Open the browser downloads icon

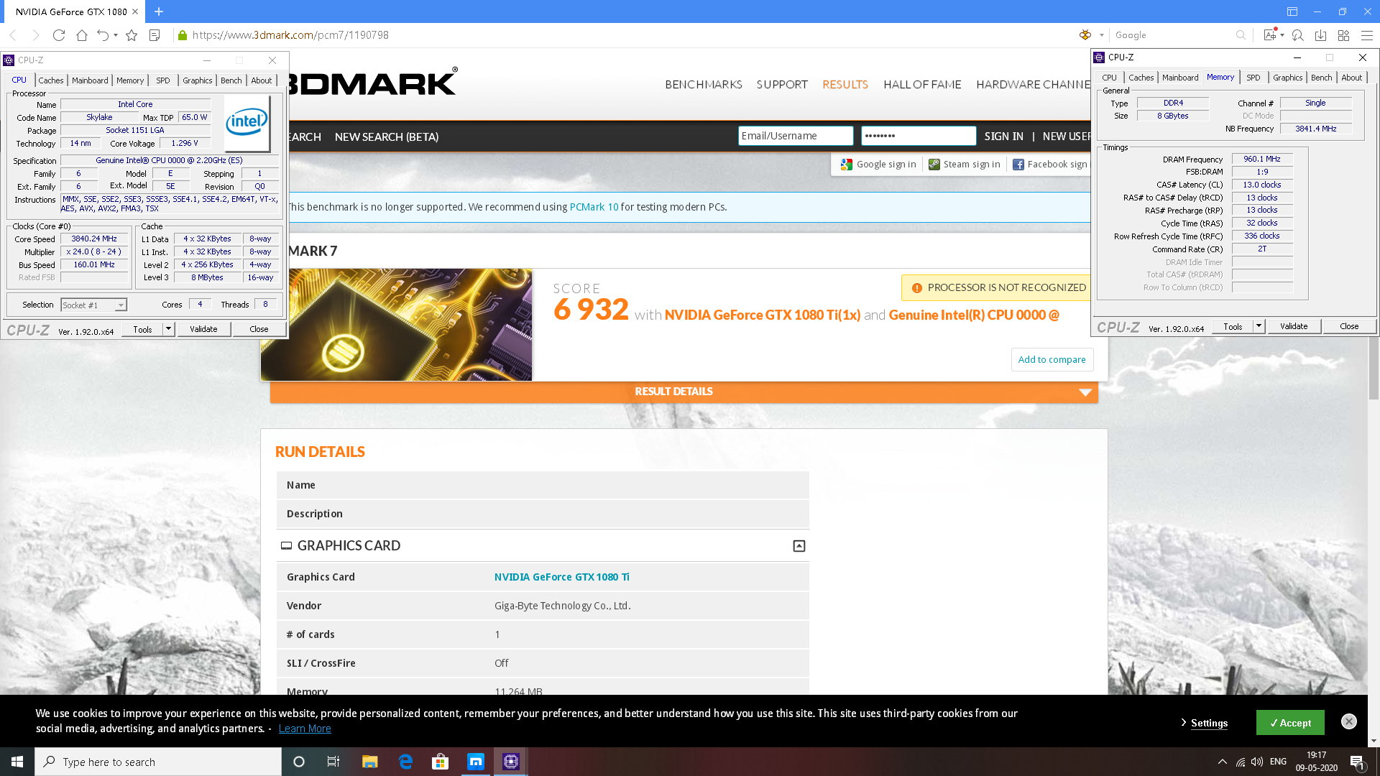(x=1320, y=35)
